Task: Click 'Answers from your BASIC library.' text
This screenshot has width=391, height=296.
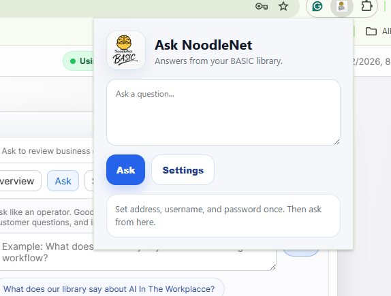Action: (x=219, y=61)
